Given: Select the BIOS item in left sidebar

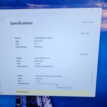Looking at the screenshot, I should click(x=1, y=92).
